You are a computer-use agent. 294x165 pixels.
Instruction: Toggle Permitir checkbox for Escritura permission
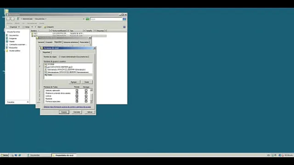(77, 99)
